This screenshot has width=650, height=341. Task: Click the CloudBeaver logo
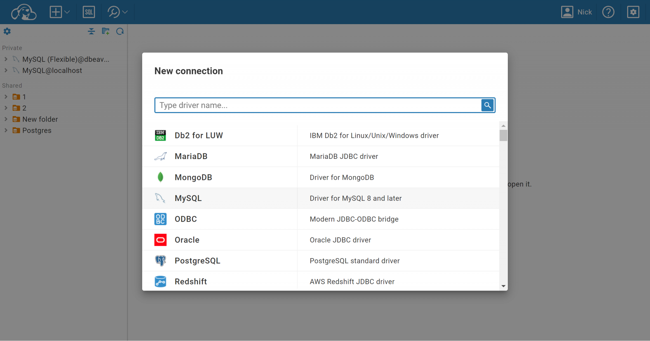[23, 12]
